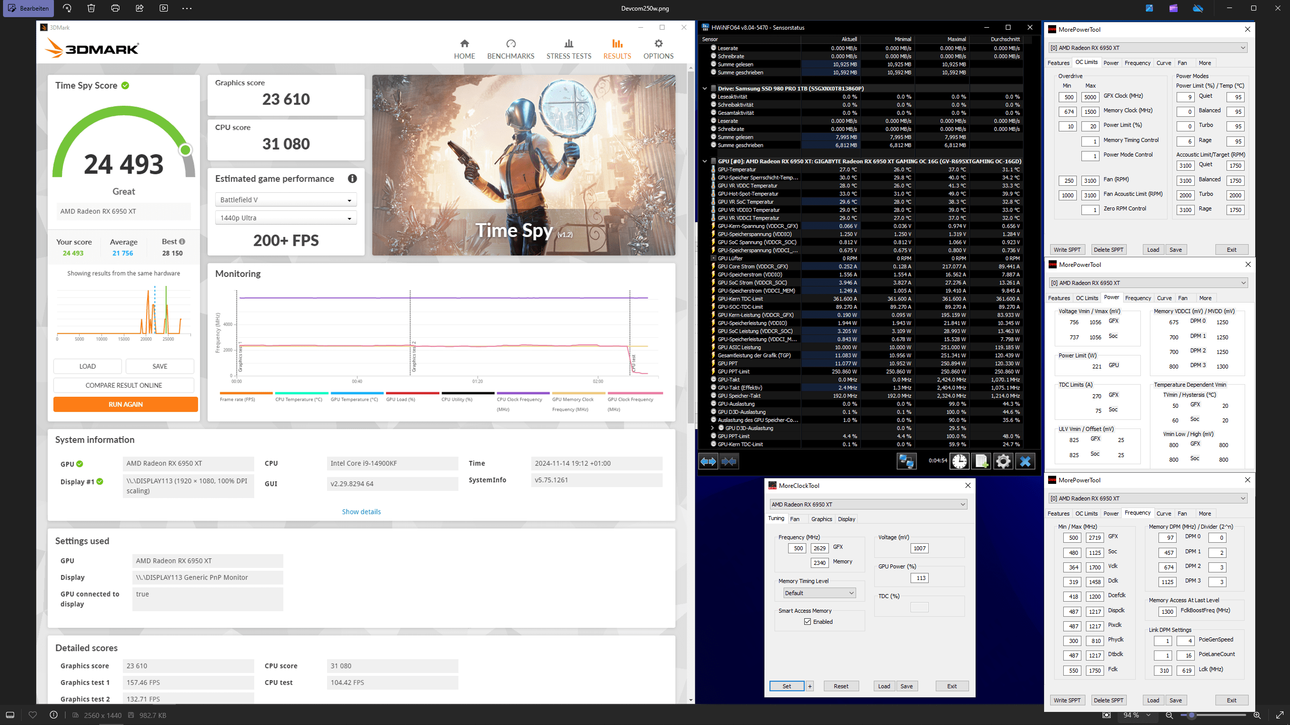This screenshot has height=725, width=1290.
Task: Expand the GPU D3D-Auslastung sub-item
Action: pyautogui.click(x=713, y=428)
